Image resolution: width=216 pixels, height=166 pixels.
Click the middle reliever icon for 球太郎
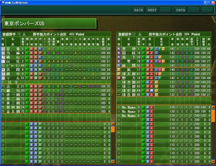[119, 74]
